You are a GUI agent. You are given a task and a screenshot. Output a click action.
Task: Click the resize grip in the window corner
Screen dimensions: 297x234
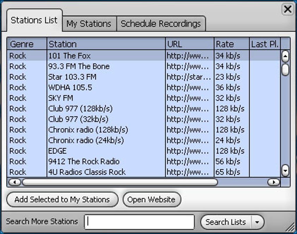[x=290, y=227]
